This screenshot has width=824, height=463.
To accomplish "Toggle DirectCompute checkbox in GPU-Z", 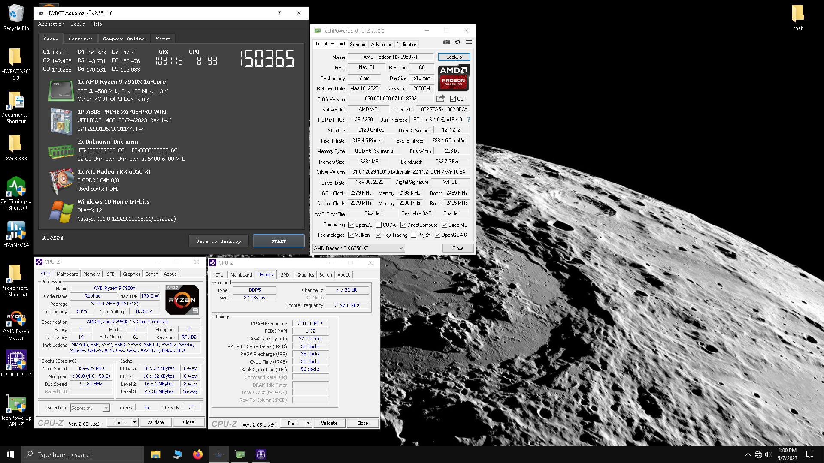I will 403,225.
